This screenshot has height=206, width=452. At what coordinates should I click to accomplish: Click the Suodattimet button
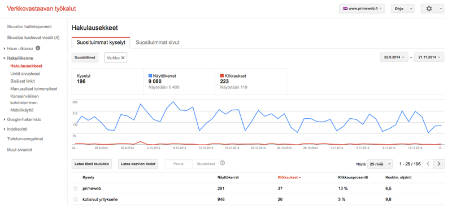tap(85, 57)
